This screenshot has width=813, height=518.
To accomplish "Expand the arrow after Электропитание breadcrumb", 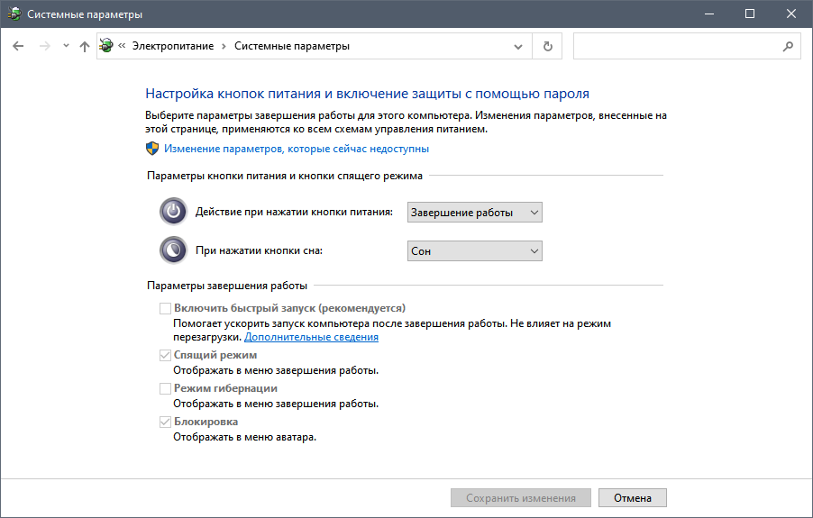I will (224, 46).
